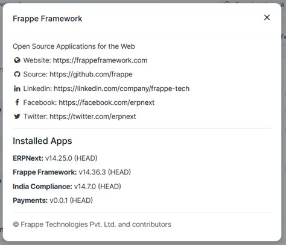Click the copyright symbol in the footer
Viewport: 286px width, 245px height.
click(x=16, y=225)
